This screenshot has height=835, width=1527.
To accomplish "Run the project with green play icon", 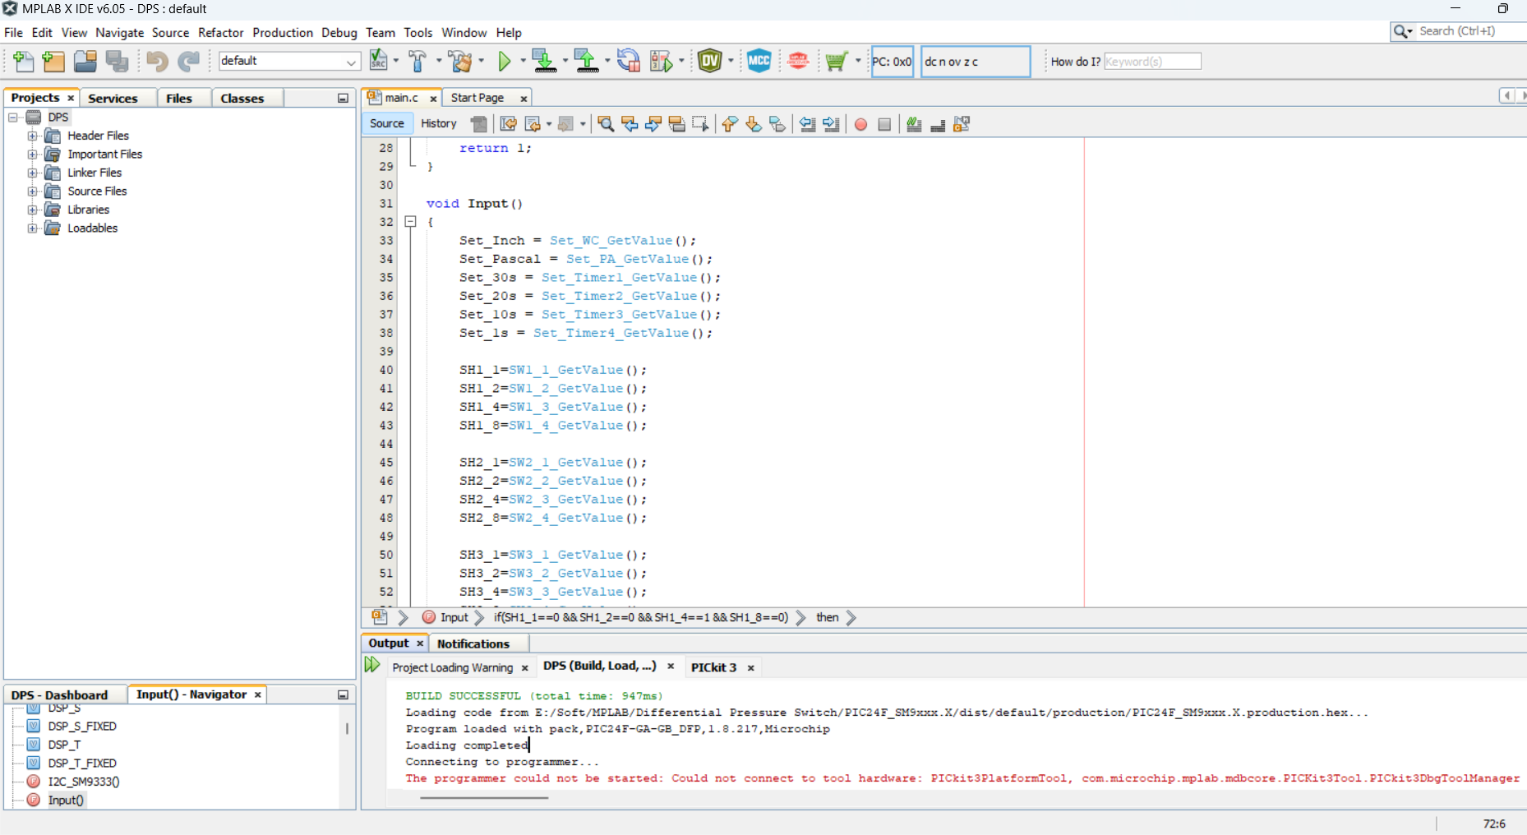I will [x=505, y=62].
